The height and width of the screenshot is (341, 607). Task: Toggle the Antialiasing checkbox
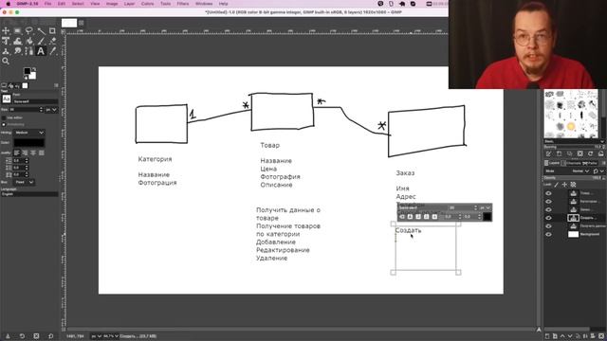[x=4, y=124]
